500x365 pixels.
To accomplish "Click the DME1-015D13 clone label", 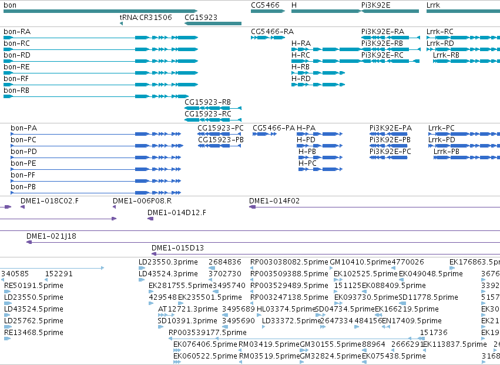I will (x=177, y=248).
